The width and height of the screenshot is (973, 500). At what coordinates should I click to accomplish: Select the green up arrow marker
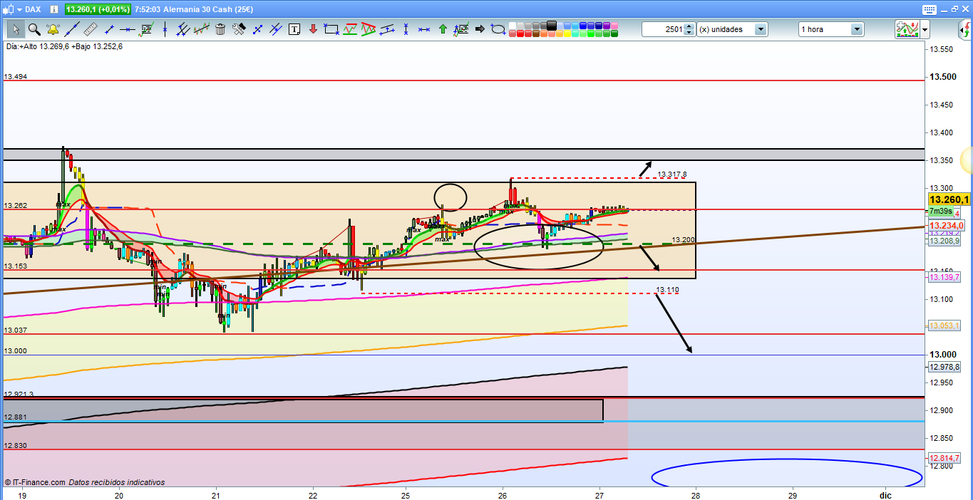click(443, 29)
